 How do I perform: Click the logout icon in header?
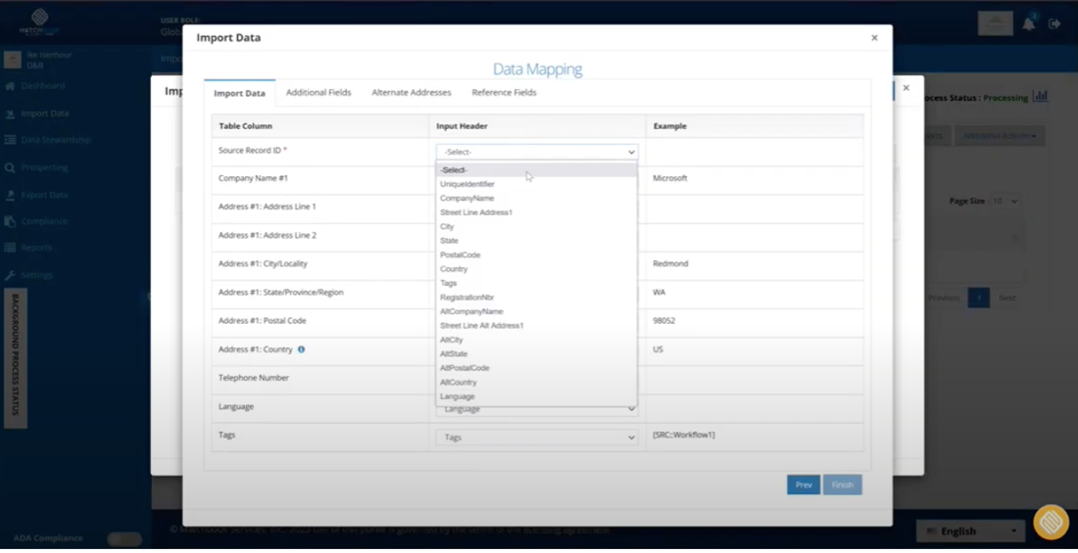click(x=1053, y=24)
